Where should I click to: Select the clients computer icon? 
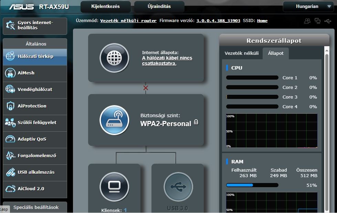[114, 187]
